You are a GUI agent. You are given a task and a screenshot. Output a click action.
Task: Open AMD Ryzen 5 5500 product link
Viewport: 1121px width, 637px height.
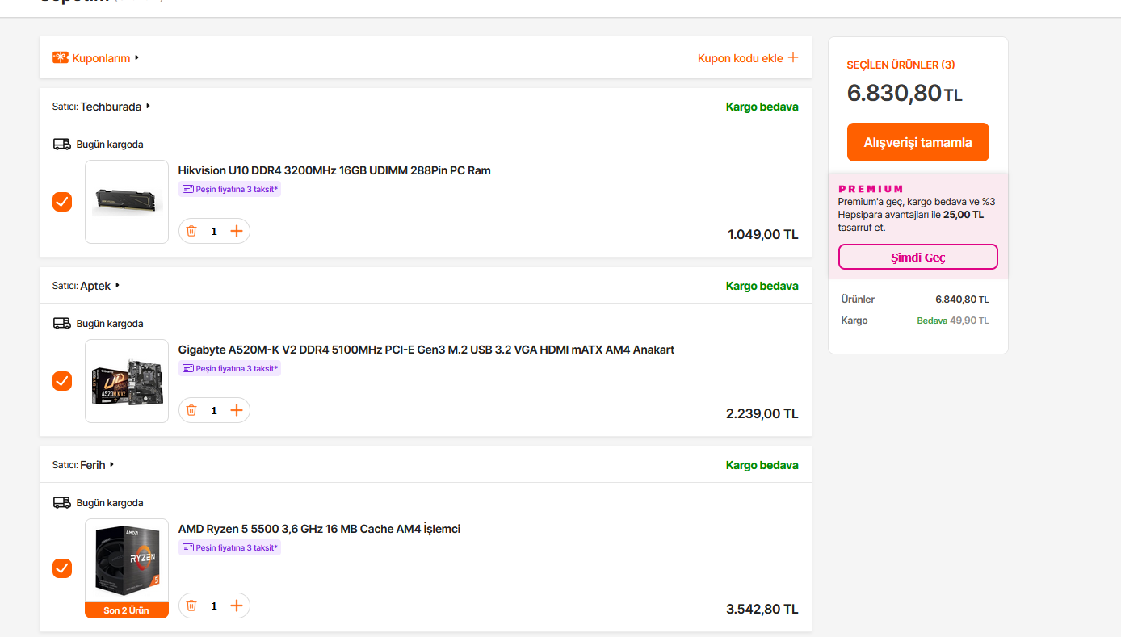(319, 529)
